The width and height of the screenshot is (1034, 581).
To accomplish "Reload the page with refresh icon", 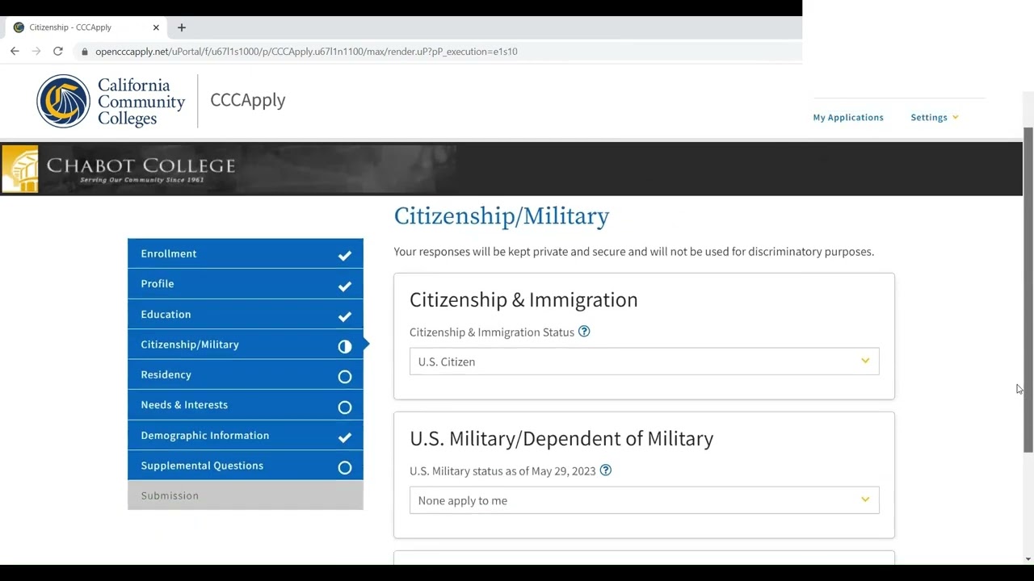I will [x=58, y=51].
